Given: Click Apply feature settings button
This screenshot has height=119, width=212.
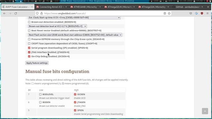Looking at the screenshot, I should [37, 63].
